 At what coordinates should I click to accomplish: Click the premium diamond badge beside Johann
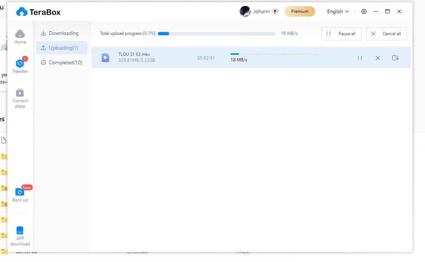click(275, 11)
